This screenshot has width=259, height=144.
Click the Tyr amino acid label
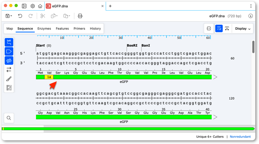point(208,113)
